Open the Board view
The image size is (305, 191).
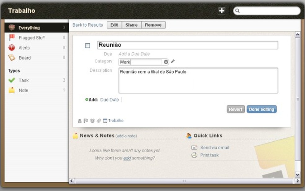pyautogui.click(x=37, y=58)
